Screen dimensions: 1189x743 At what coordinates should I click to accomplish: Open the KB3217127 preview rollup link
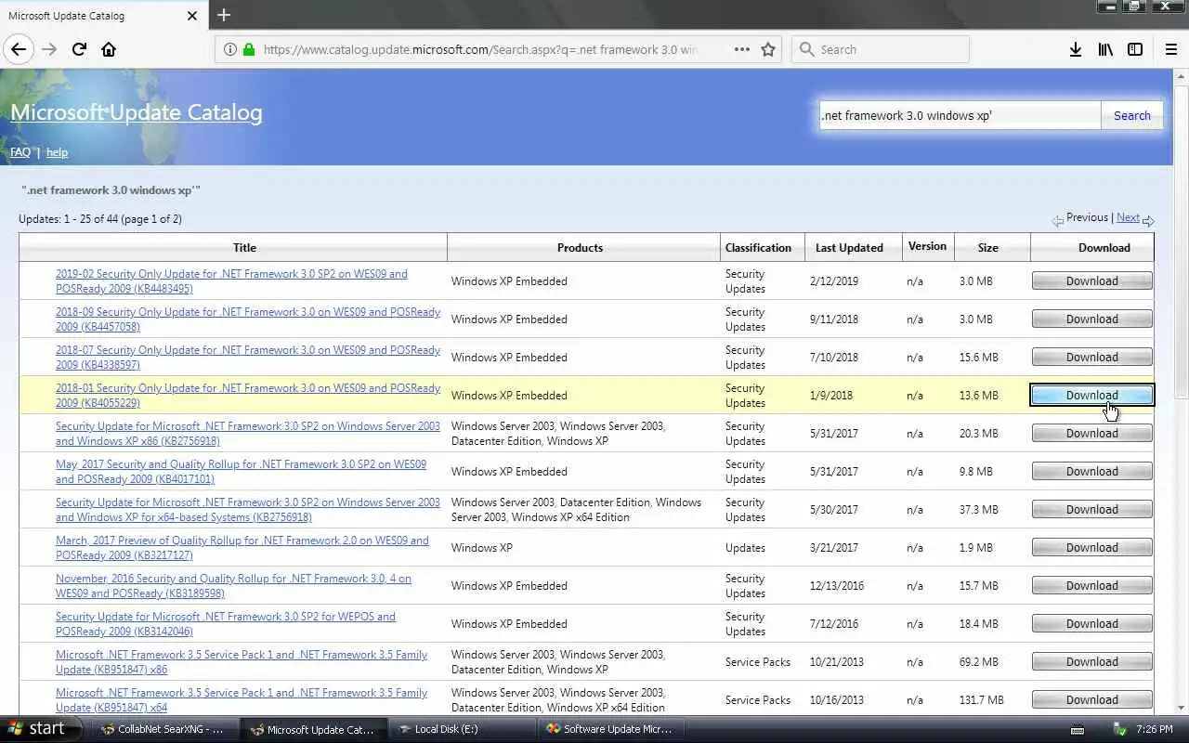click(x=242, y=548)
